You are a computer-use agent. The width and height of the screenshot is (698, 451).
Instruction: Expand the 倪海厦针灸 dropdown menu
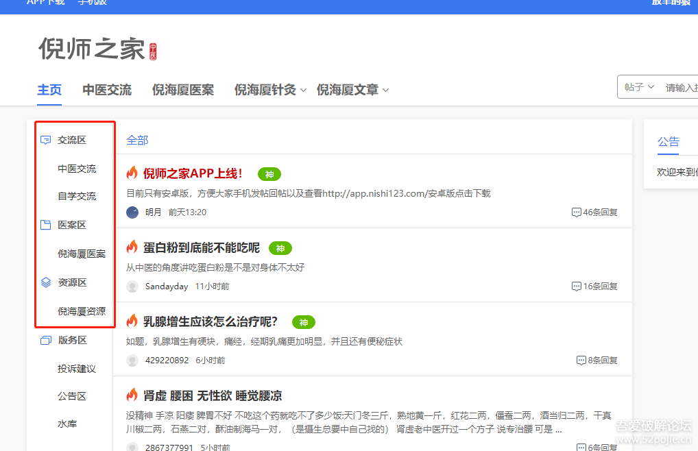coord(303,90)
